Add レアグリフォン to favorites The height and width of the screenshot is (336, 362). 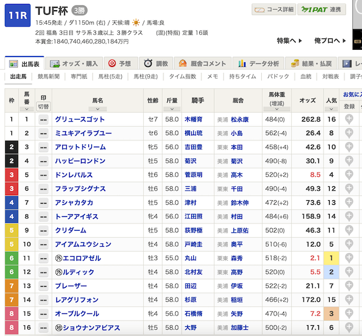click(x=349, y=300)
